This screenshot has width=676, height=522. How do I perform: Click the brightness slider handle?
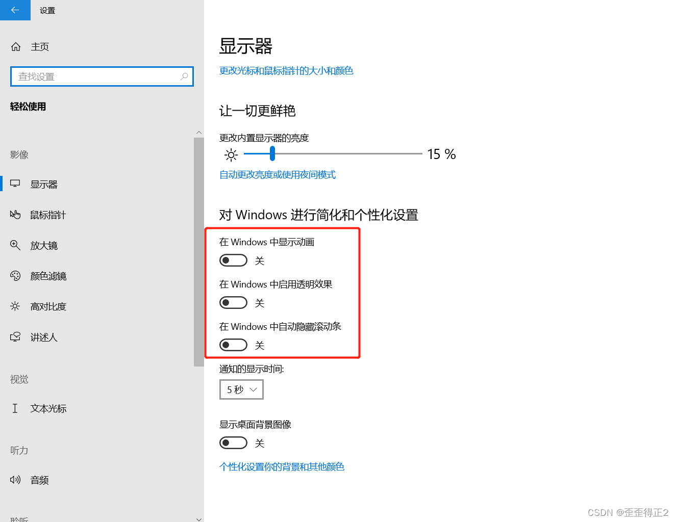click(272, 153)
